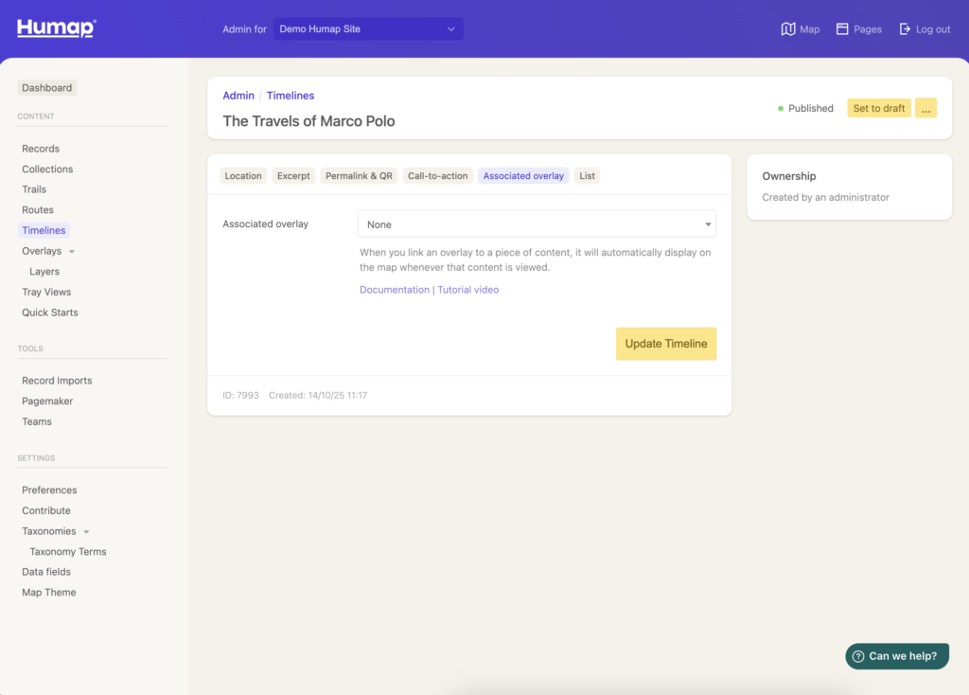Viewport: 969px width, 695px height.
Task: Open the Admin for site selector
Action: click(368, 29)
